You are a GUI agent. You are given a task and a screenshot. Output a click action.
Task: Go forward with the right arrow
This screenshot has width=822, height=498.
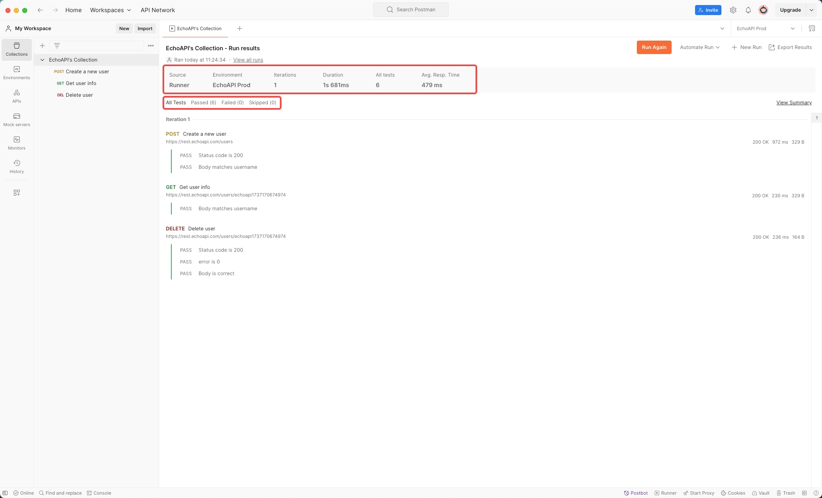55,10
